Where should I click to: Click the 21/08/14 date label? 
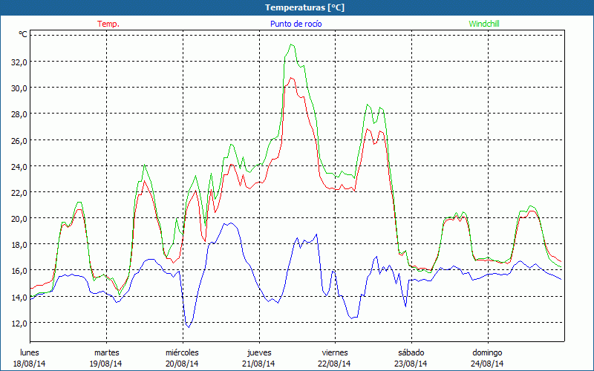258,364
